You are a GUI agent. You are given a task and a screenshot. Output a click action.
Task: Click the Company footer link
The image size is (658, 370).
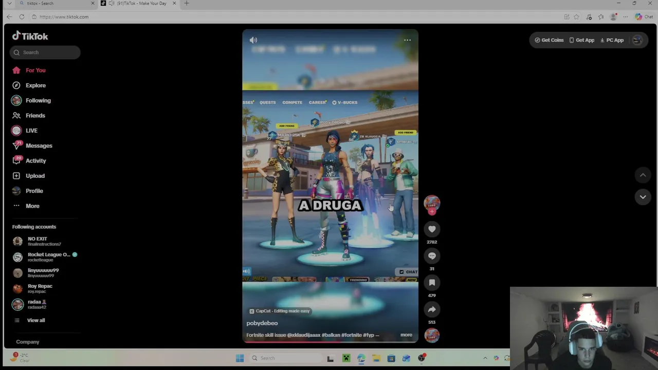pyautogui.click(x=28, y=342)
